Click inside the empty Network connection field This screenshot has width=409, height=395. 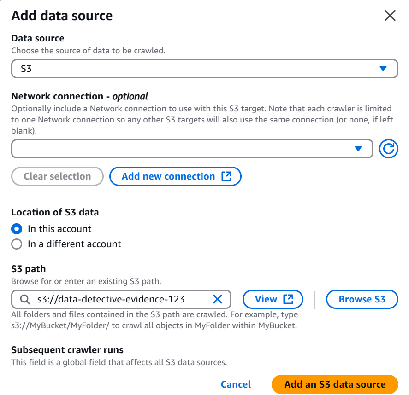pos(192,149)
